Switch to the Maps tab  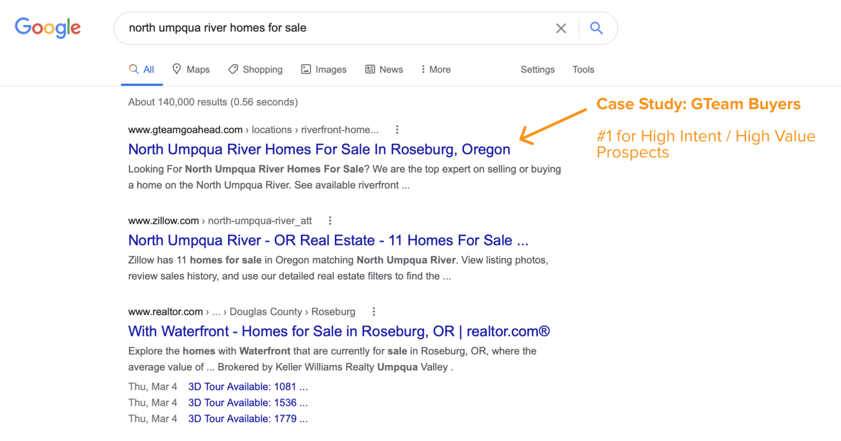coord(191,70)
